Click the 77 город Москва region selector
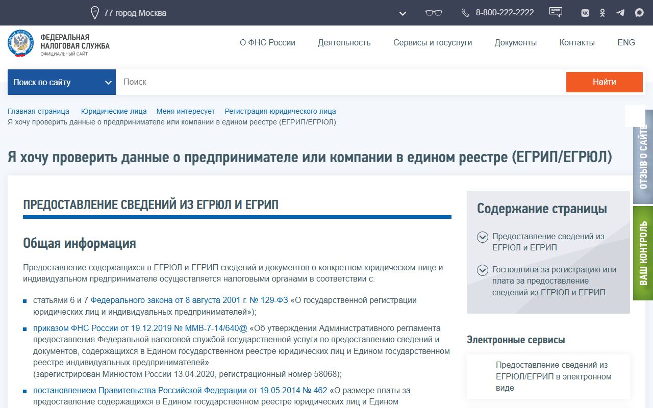Screen dimensions: 653x408 pyautogui.click(x=135, y=13)
